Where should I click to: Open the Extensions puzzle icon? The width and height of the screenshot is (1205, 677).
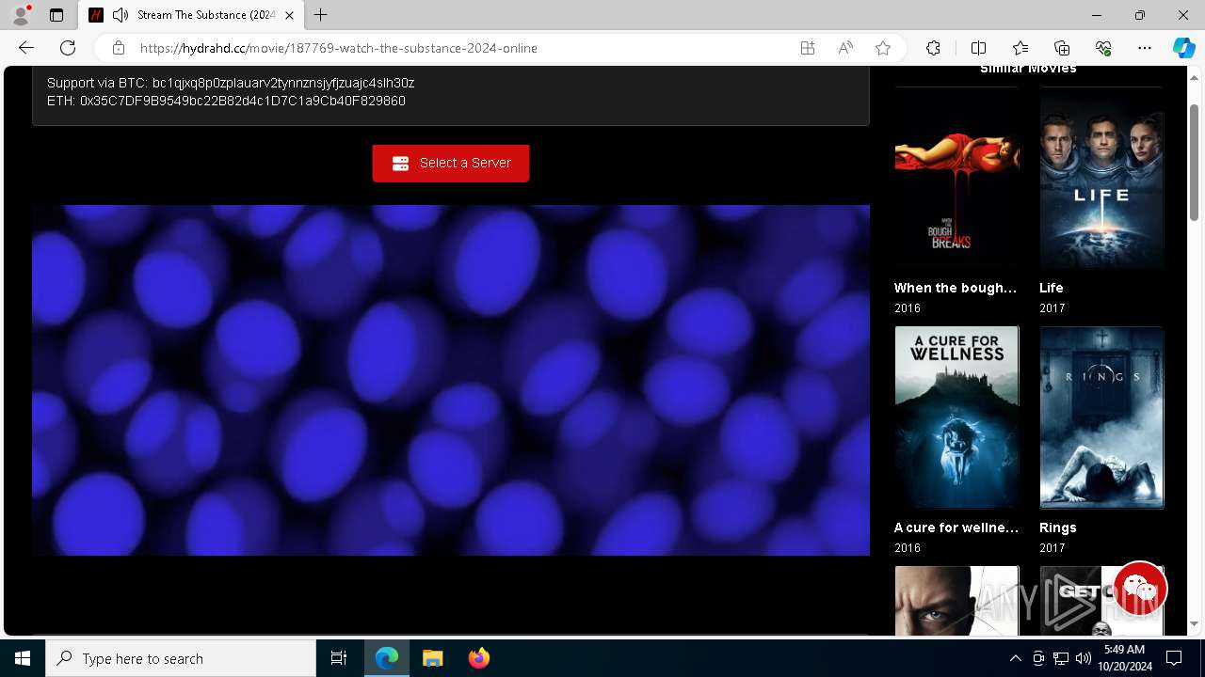click(933, 48)
